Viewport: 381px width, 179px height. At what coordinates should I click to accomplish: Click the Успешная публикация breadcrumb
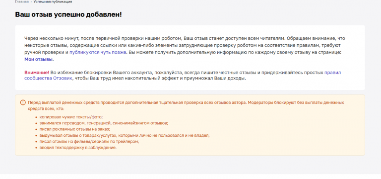(x=53, y=1)
